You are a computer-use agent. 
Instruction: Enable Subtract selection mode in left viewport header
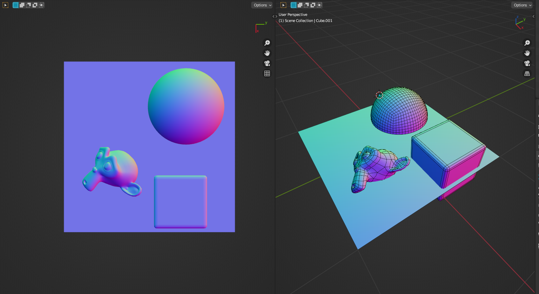tap(28, 5)
